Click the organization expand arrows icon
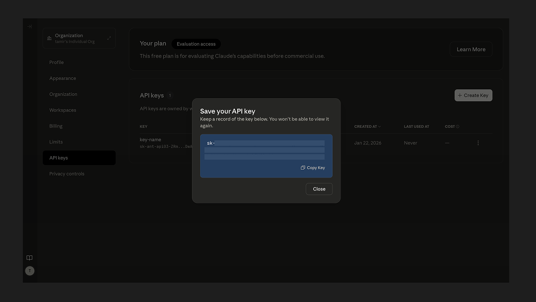The image size is (536, 302). [x=109, y=38]
